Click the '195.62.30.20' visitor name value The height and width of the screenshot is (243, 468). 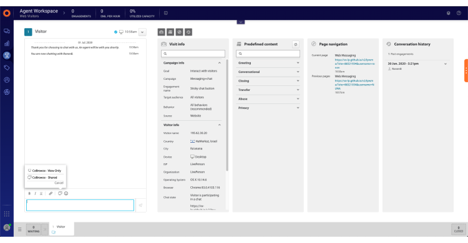(198, 133)
